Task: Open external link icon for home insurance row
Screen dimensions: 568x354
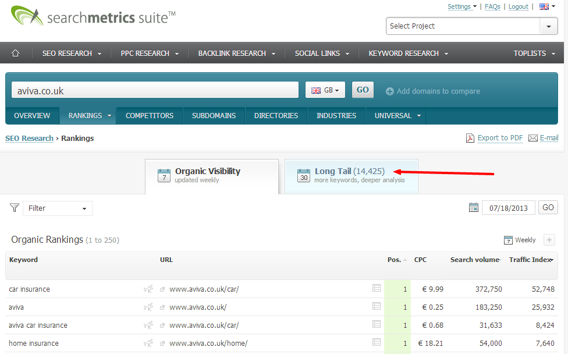Action: click(162, 344)
